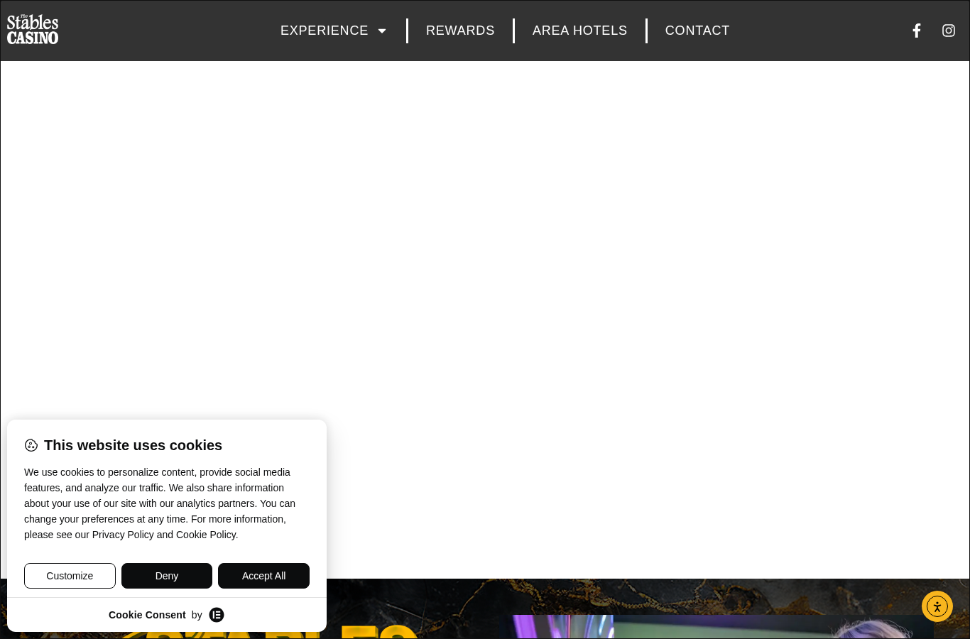Deny cookies in the consent banner

[167, 576]
